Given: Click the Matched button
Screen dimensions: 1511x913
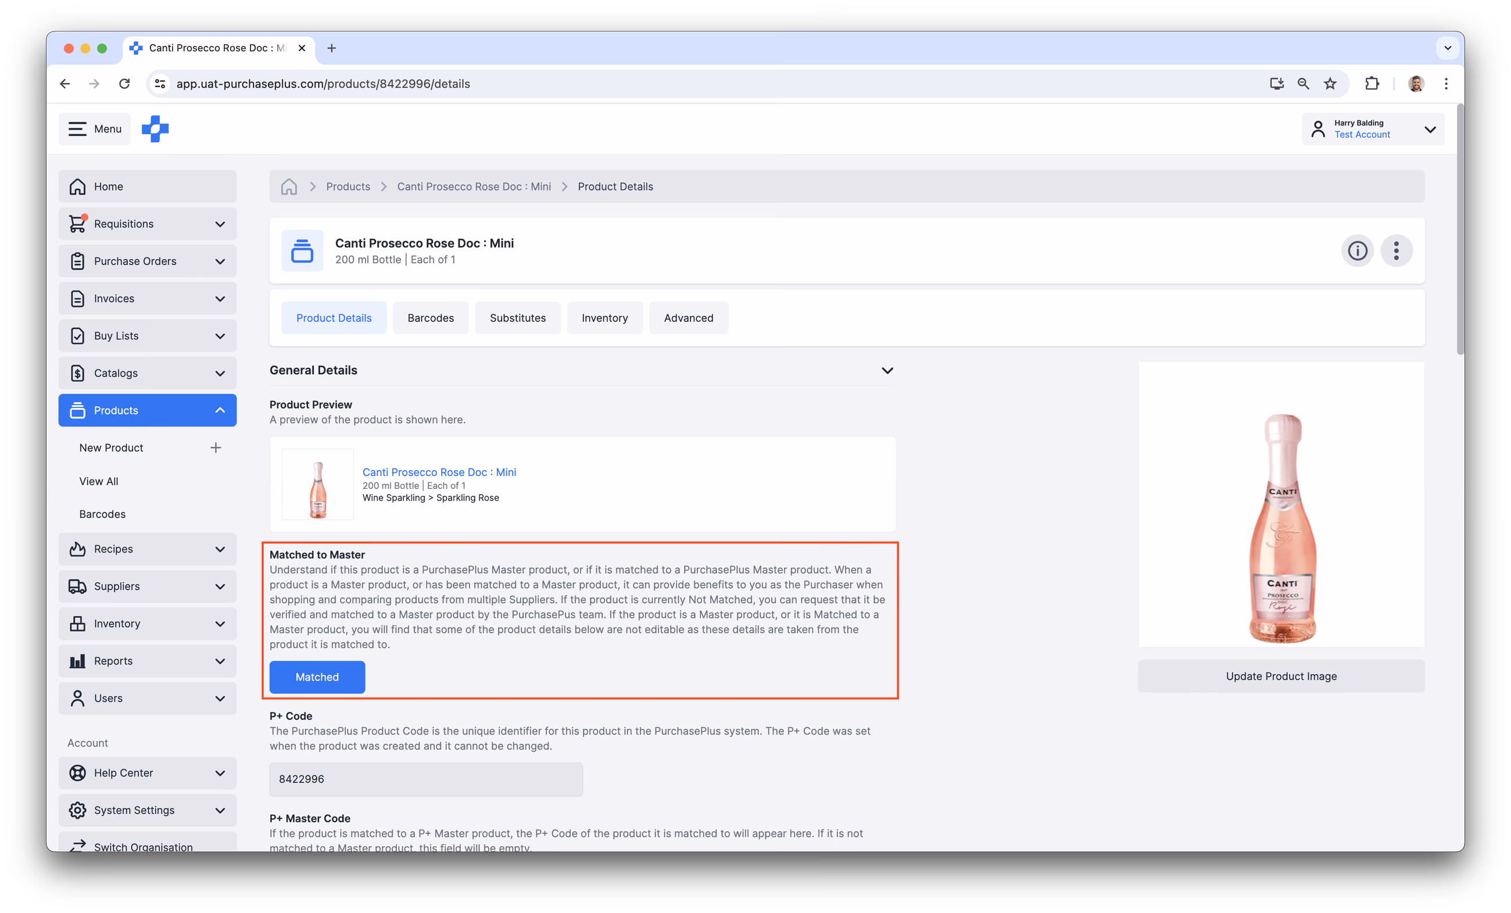Looking at the screenshot, I should pyautogui.click(x=317, y=677).
